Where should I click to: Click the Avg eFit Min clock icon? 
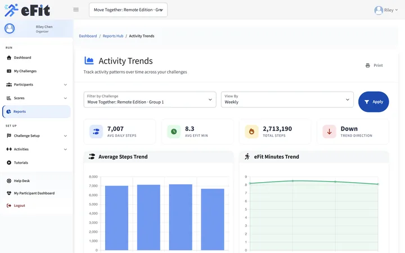[174, 132]
